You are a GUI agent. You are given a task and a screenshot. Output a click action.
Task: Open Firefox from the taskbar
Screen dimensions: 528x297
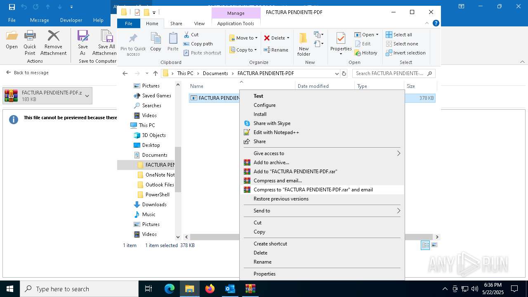pos(210,289)
